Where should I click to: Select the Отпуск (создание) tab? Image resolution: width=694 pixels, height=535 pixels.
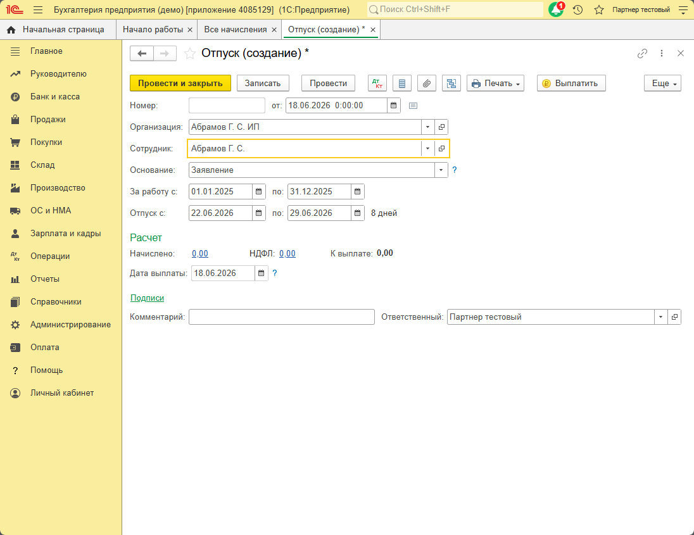(x=327, y=30)
